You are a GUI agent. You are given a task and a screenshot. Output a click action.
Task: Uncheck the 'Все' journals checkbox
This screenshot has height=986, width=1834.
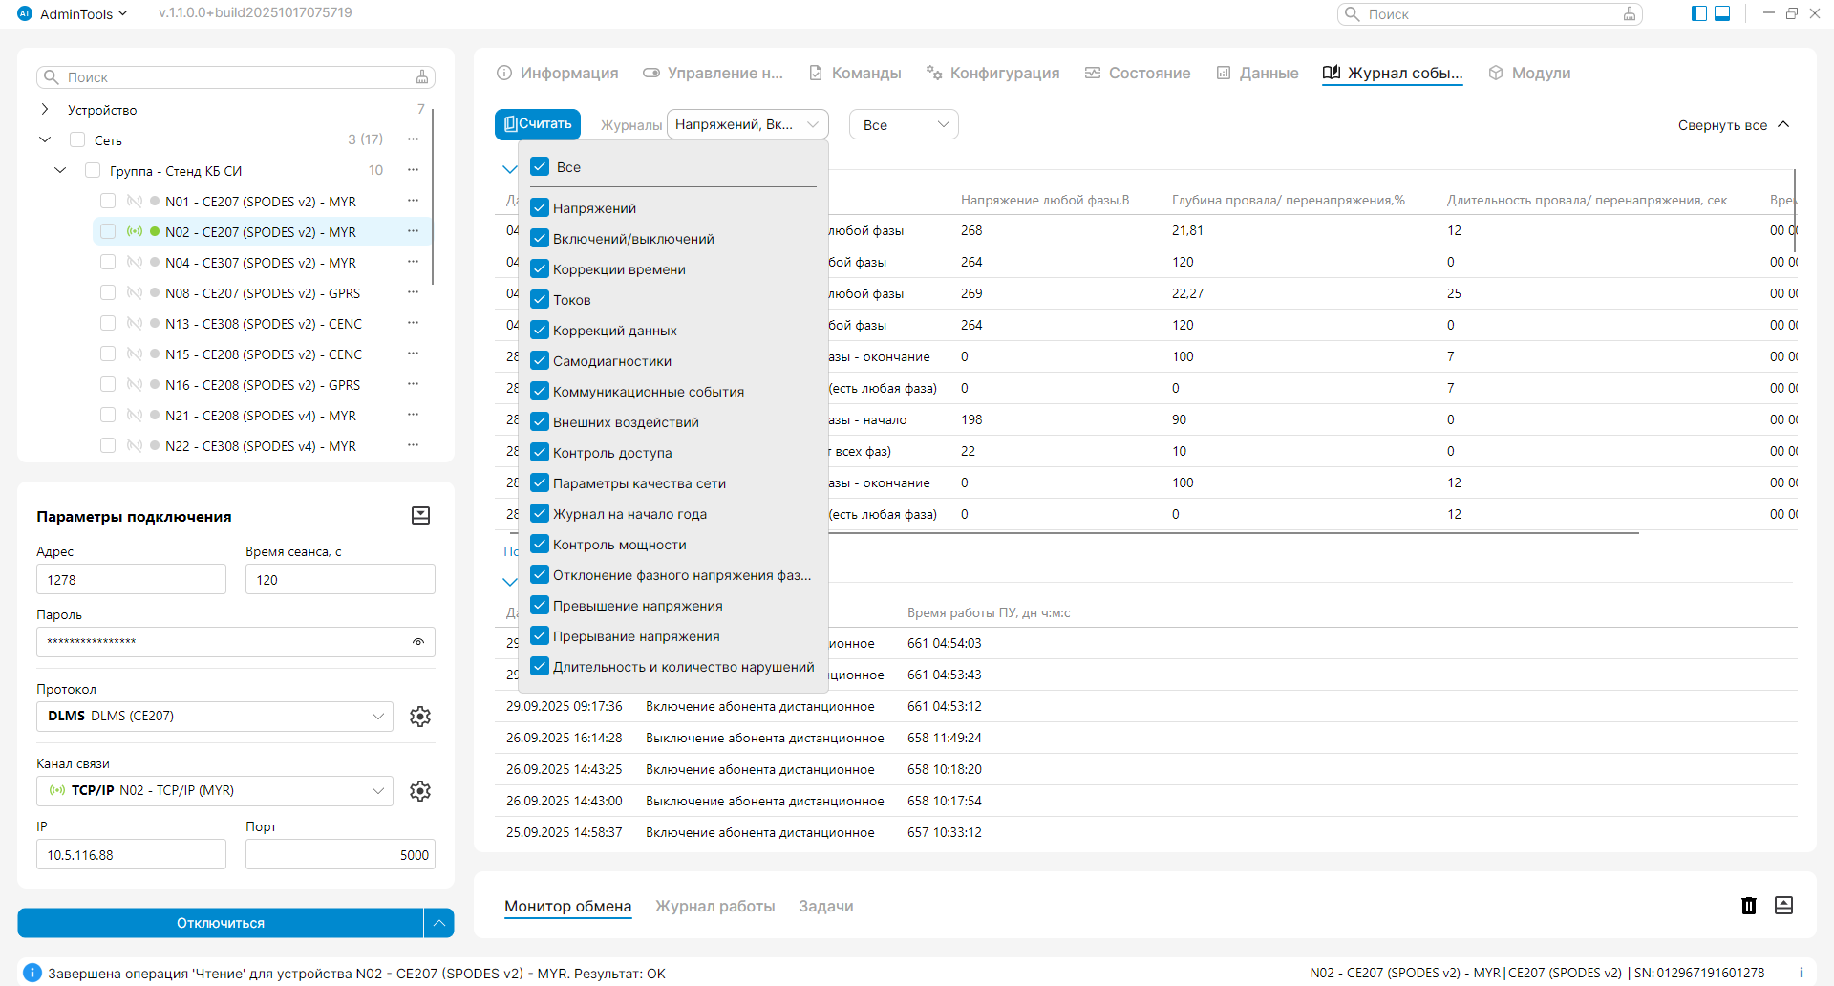point(541,166)
